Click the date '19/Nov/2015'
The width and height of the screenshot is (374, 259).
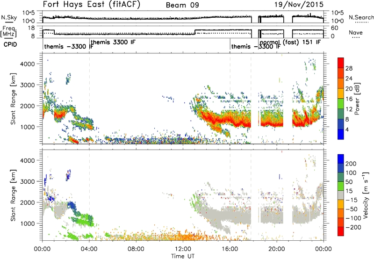click(299, 4)
